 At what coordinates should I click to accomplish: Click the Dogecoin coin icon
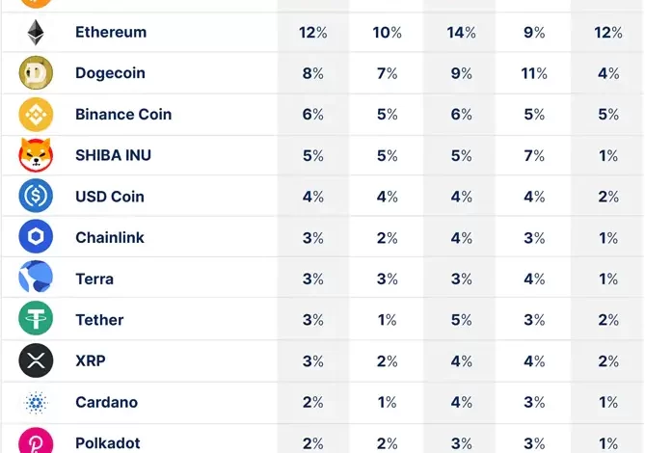36,73
